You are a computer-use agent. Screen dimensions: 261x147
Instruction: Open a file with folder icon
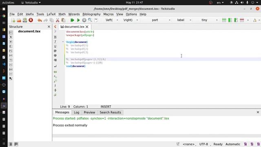[19, 20]
